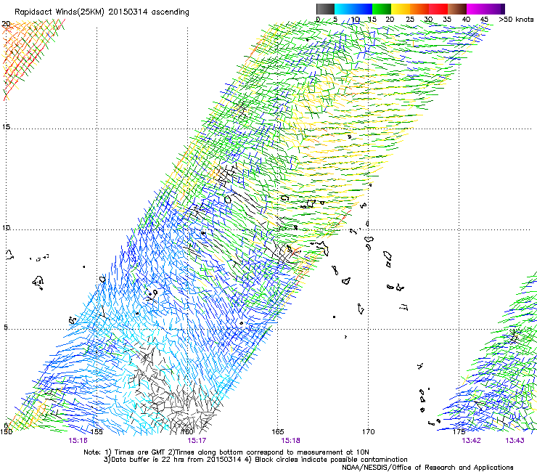The image size is (537, 472).
Task: Click the '15:16' time label
Action: [x=78, y=441]
